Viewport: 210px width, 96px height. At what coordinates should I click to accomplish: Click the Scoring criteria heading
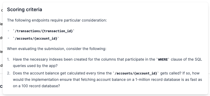tap(25, 10)
